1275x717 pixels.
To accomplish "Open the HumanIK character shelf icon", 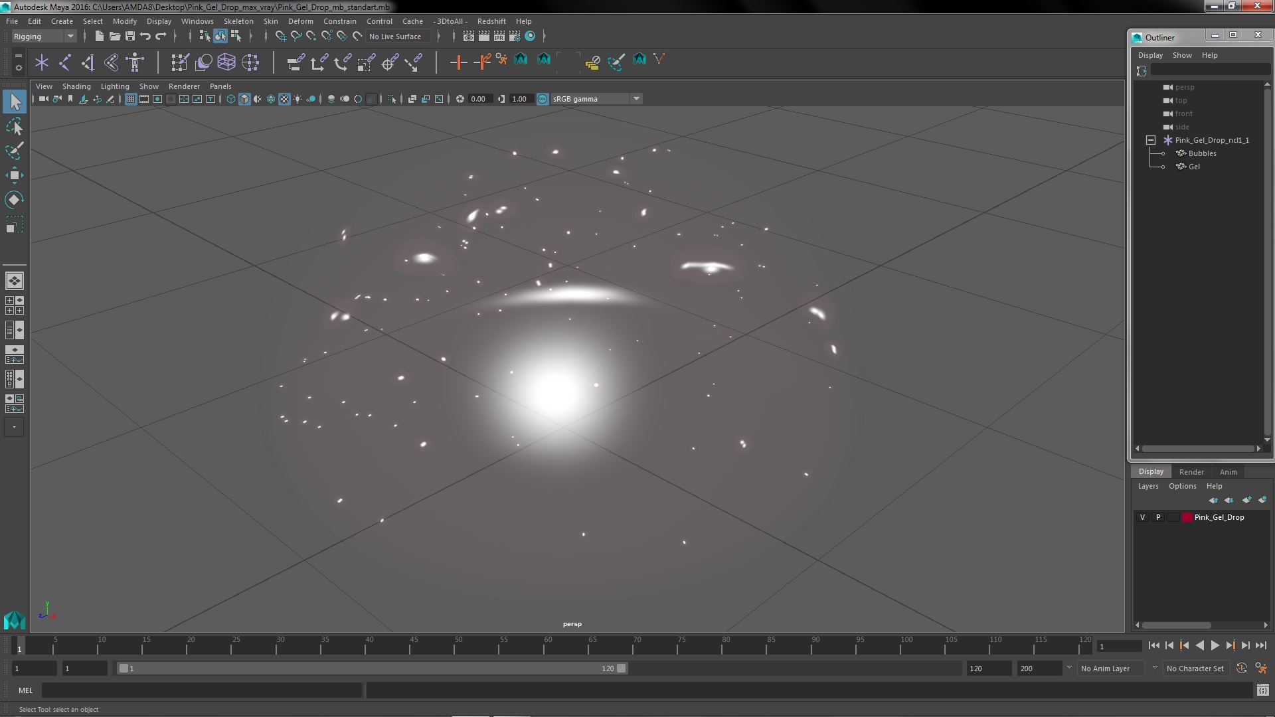I will pyautogui.click(x=135, y=63).
